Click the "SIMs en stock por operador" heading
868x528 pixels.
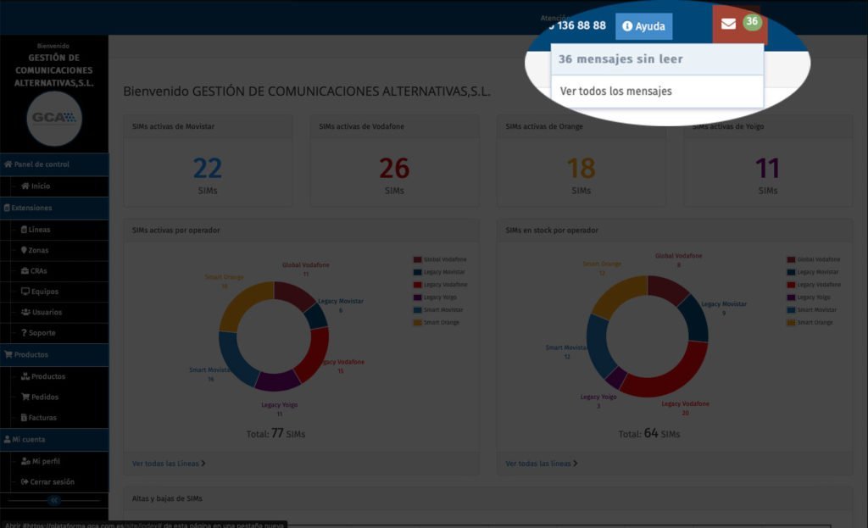coord(551,231)
